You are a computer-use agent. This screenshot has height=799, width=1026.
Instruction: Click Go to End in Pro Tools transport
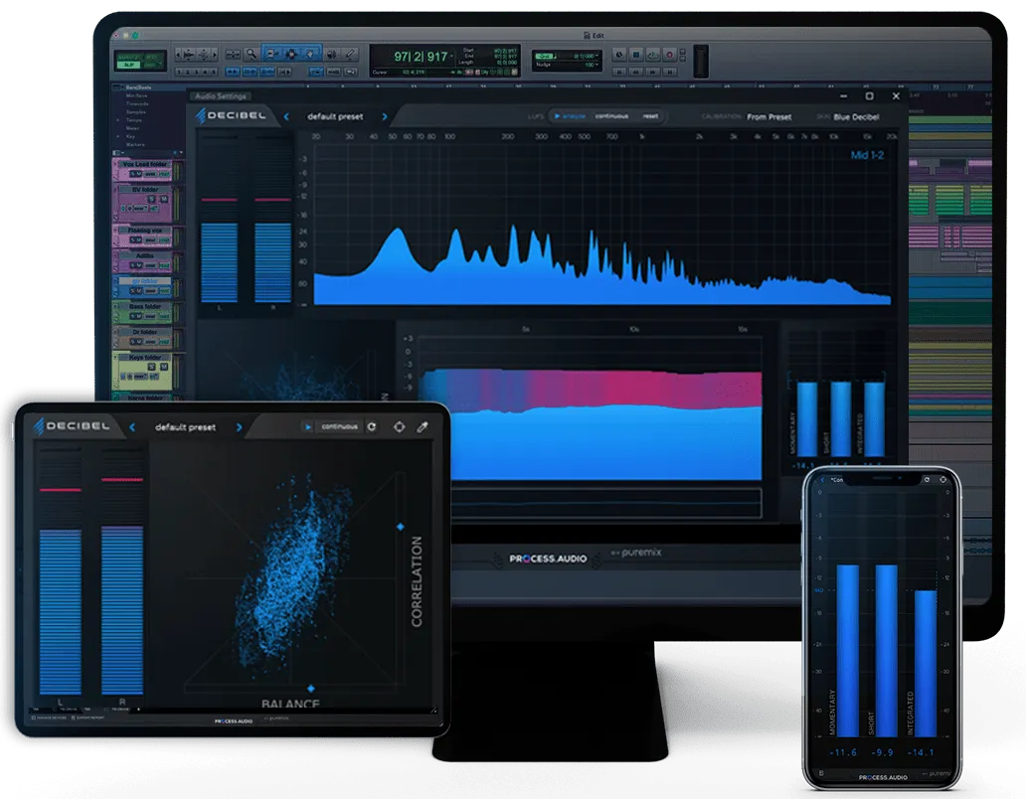669,72
